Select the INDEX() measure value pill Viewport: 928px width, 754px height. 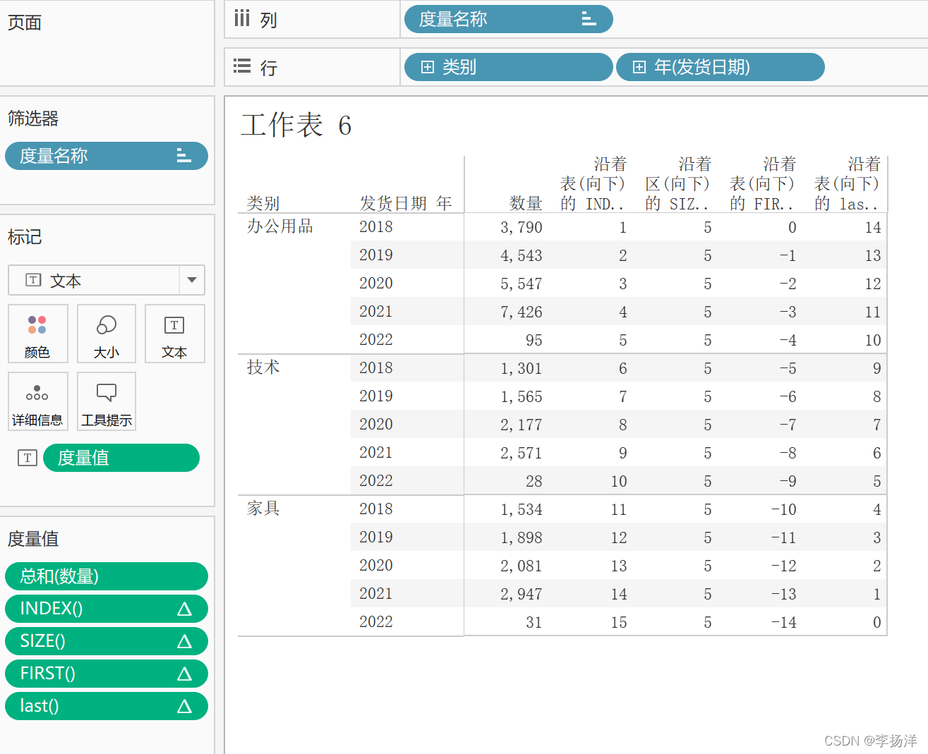(107, 609)
